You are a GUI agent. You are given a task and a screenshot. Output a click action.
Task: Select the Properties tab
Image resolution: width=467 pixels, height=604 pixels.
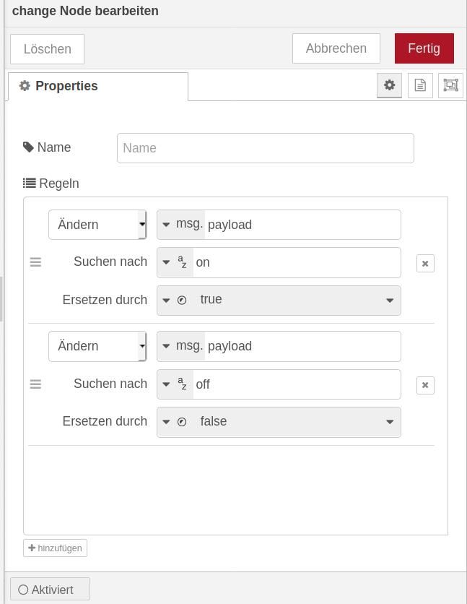(98, 86)
